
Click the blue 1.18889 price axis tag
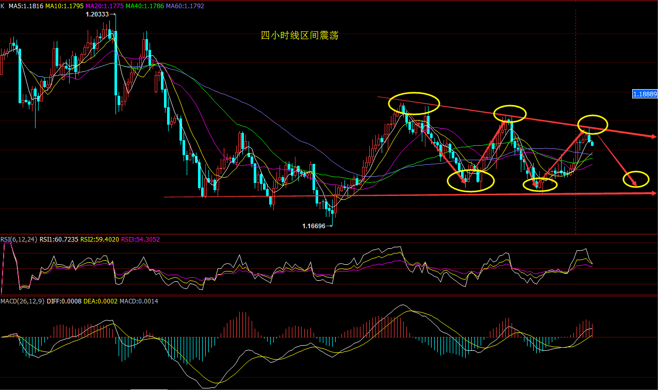645,94
